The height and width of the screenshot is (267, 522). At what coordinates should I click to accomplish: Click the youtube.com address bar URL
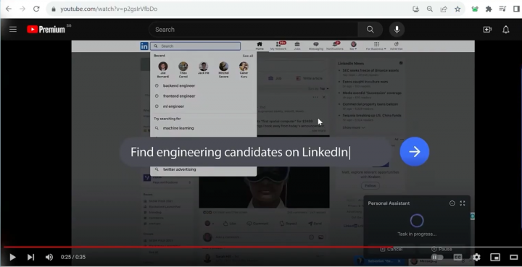tap(109, 9)
